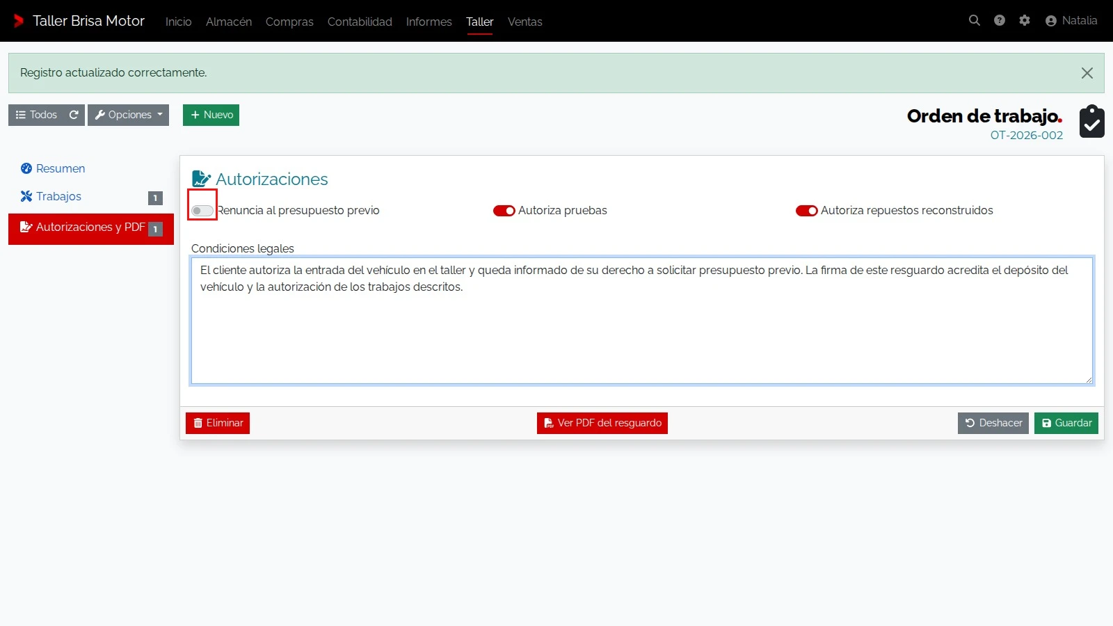Open Ver PDF del resguardo
Screen dimensions: 1113x626
602,423
